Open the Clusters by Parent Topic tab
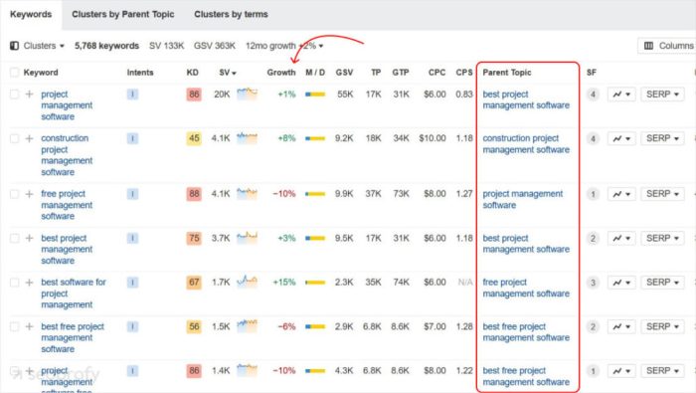The height and width of the screenshot is (393, 696). click(x=123, y=14)
